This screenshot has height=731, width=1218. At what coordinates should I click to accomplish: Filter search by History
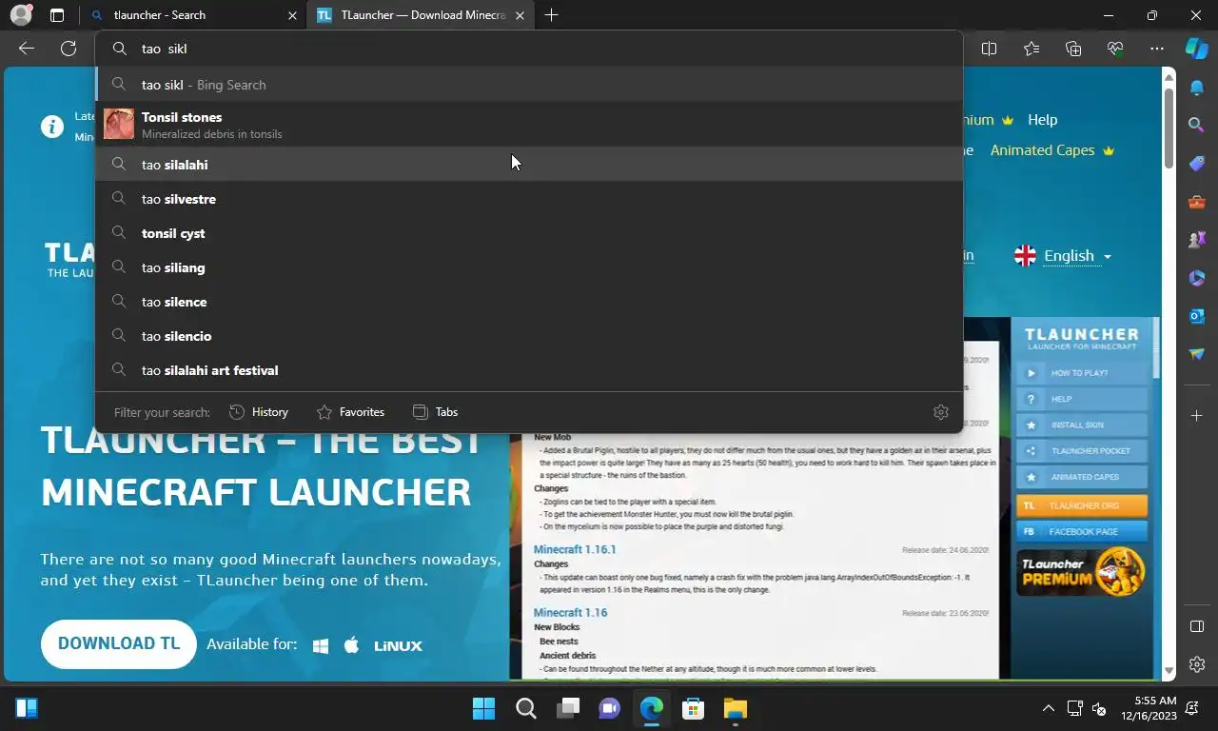259,412
